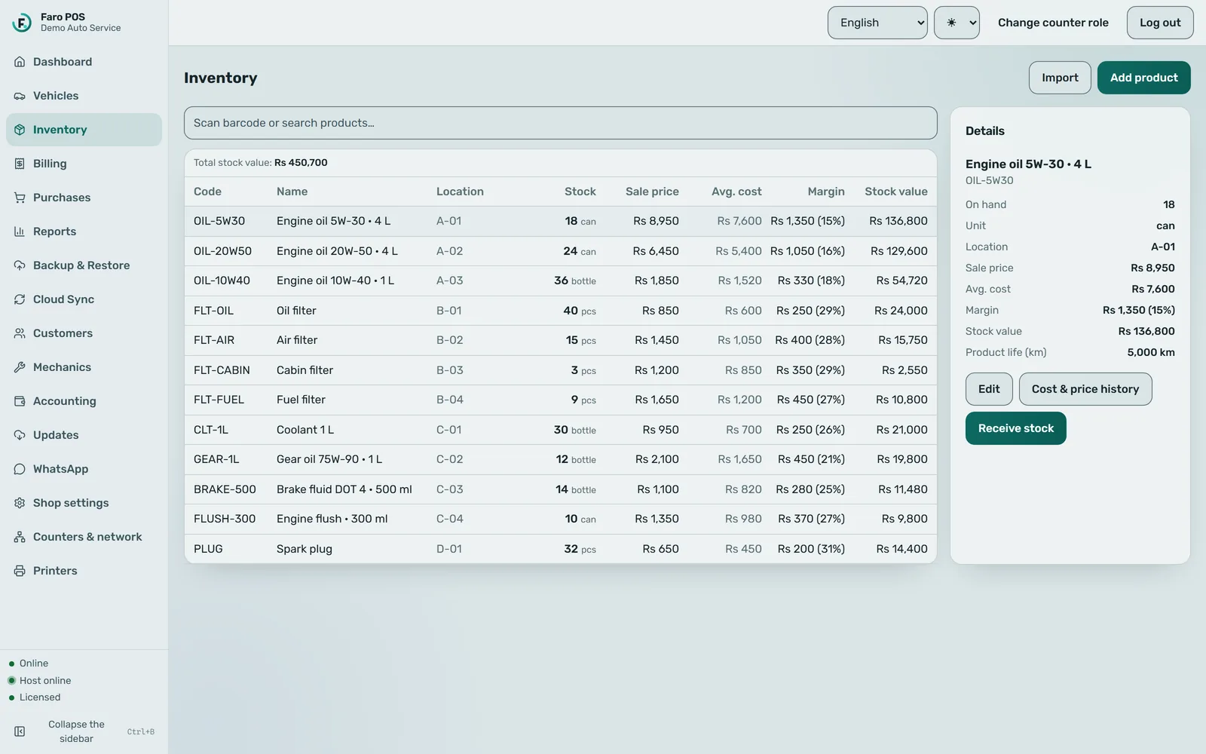Open Printers via the printer icon

tap(20, 571)
